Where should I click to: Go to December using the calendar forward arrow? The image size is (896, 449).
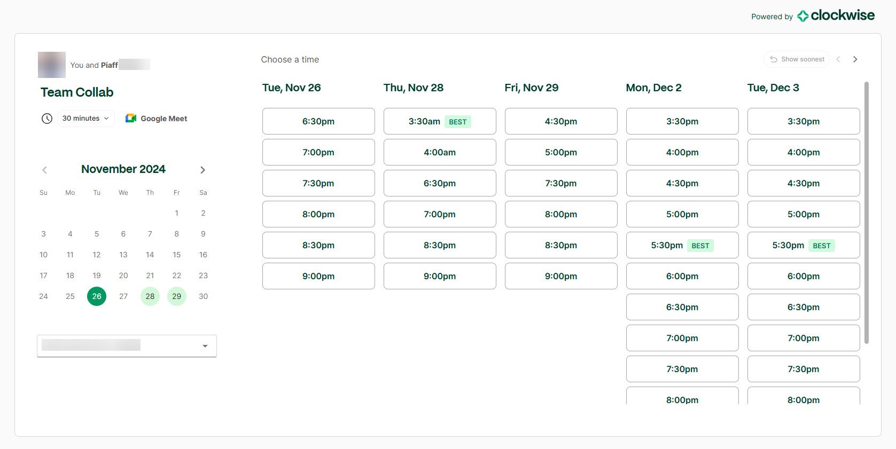[202, 169]
